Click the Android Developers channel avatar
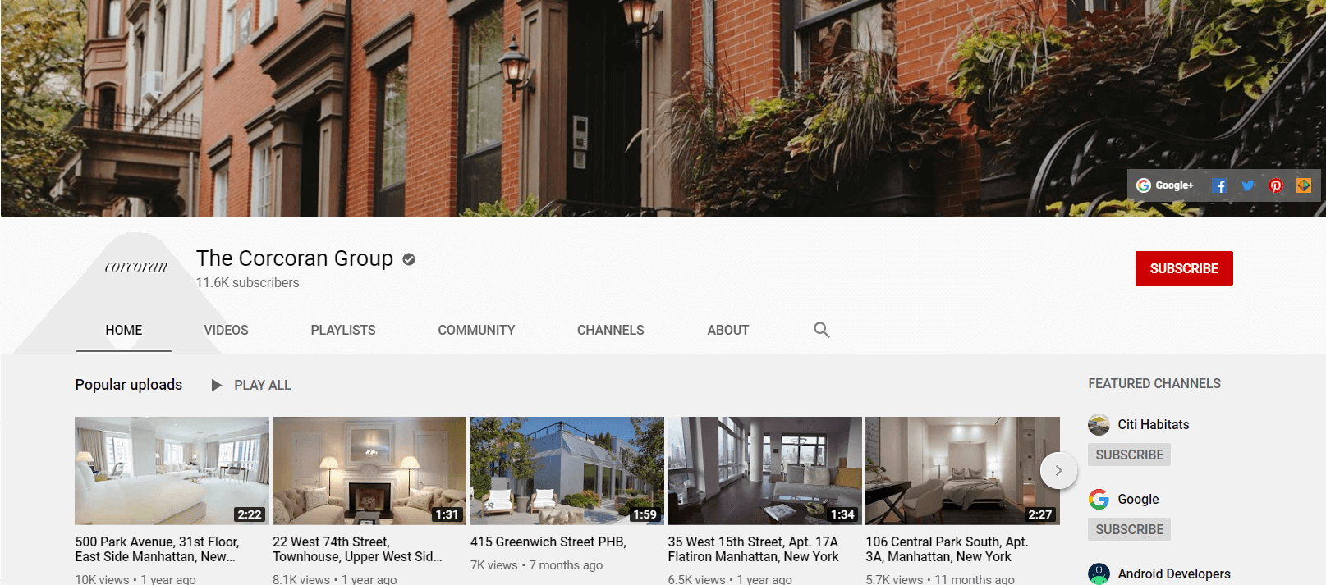This screenshot has height=585, width=1326. point(1099,574)
